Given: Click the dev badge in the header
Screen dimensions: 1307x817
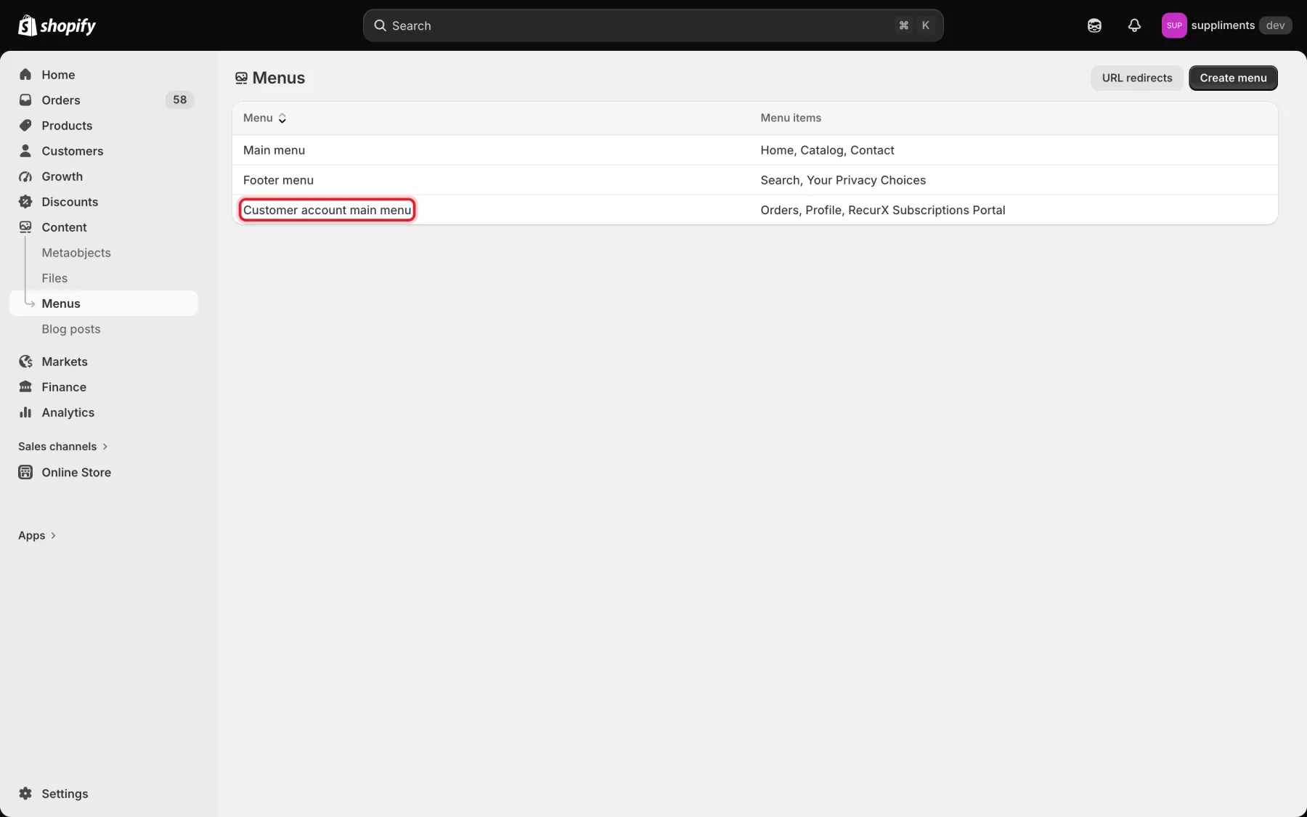Looking at the screenshot, I should (1275, 25).
